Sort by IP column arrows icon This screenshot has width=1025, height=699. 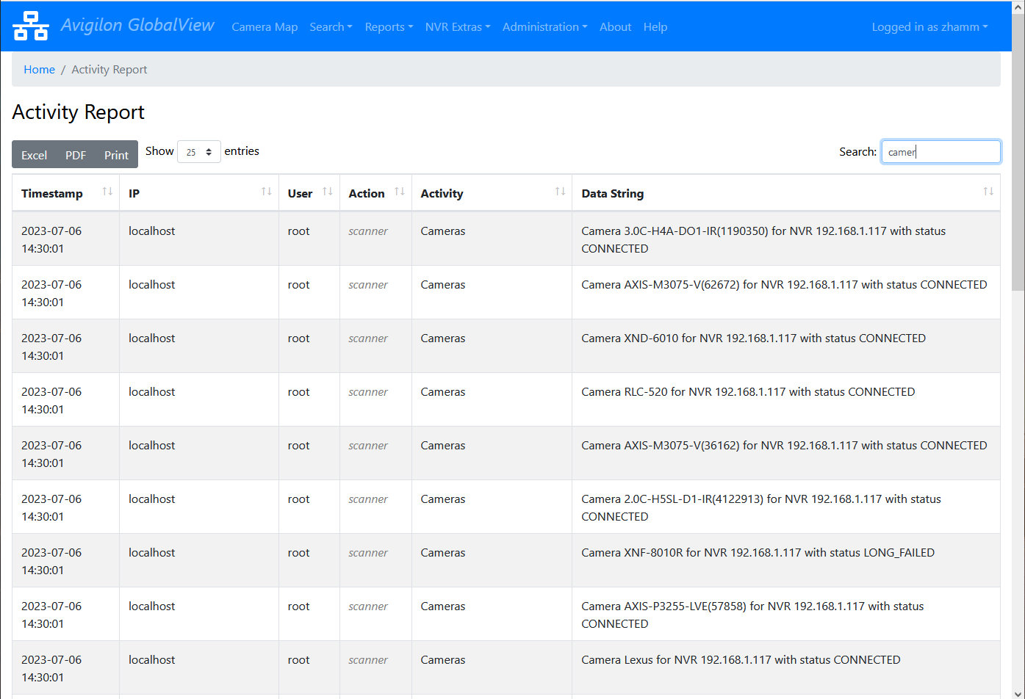pos(267,192)
